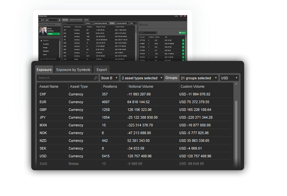Open the enlarged Export tab
287x196 pixels.
pos(102,70)
